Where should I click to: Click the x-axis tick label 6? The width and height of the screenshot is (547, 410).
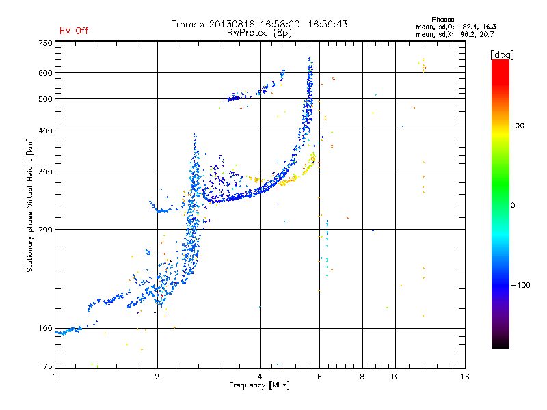[x=319, y=377]
